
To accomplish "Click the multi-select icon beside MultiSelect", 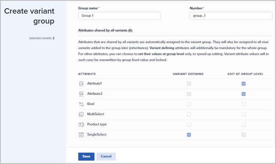I will [81, 114].
